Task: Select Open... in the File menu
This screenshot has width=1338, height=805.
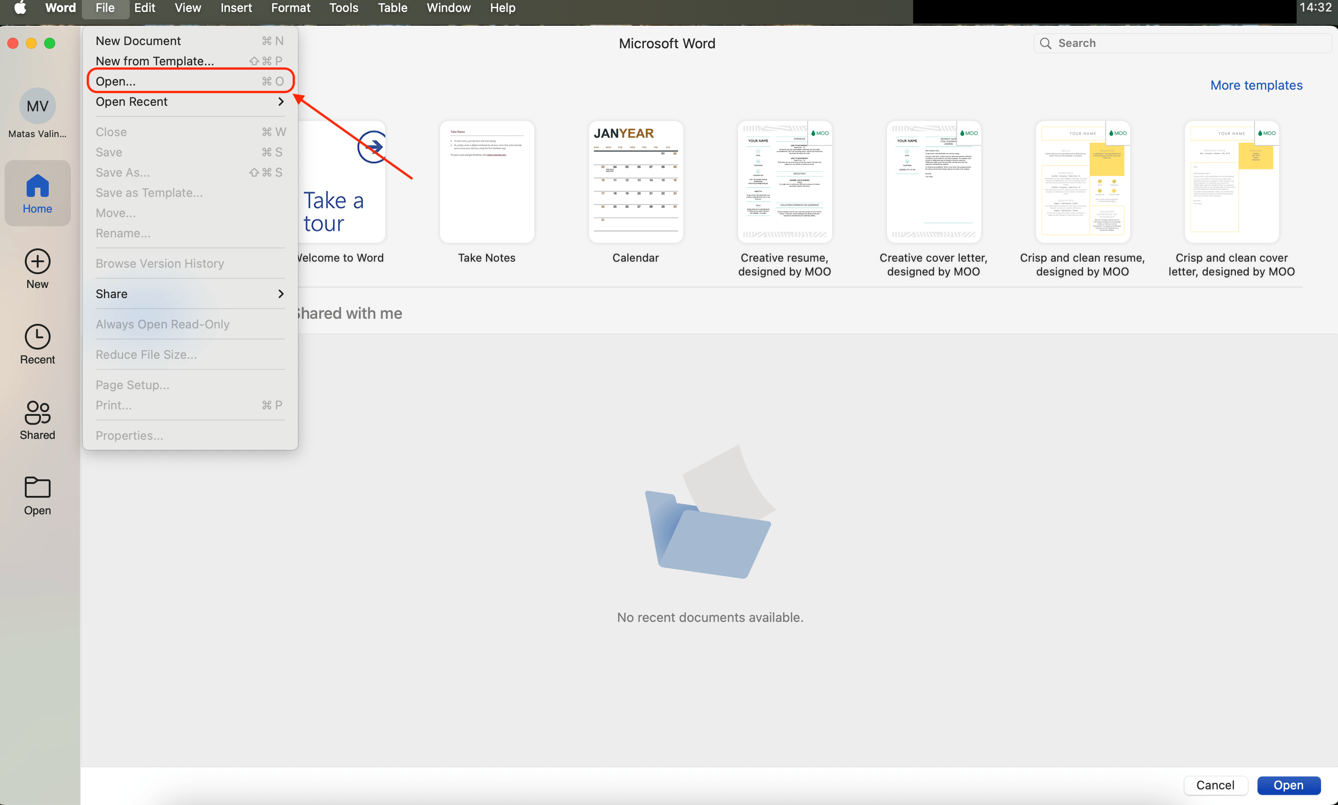Action: click(x=190, y=81)
